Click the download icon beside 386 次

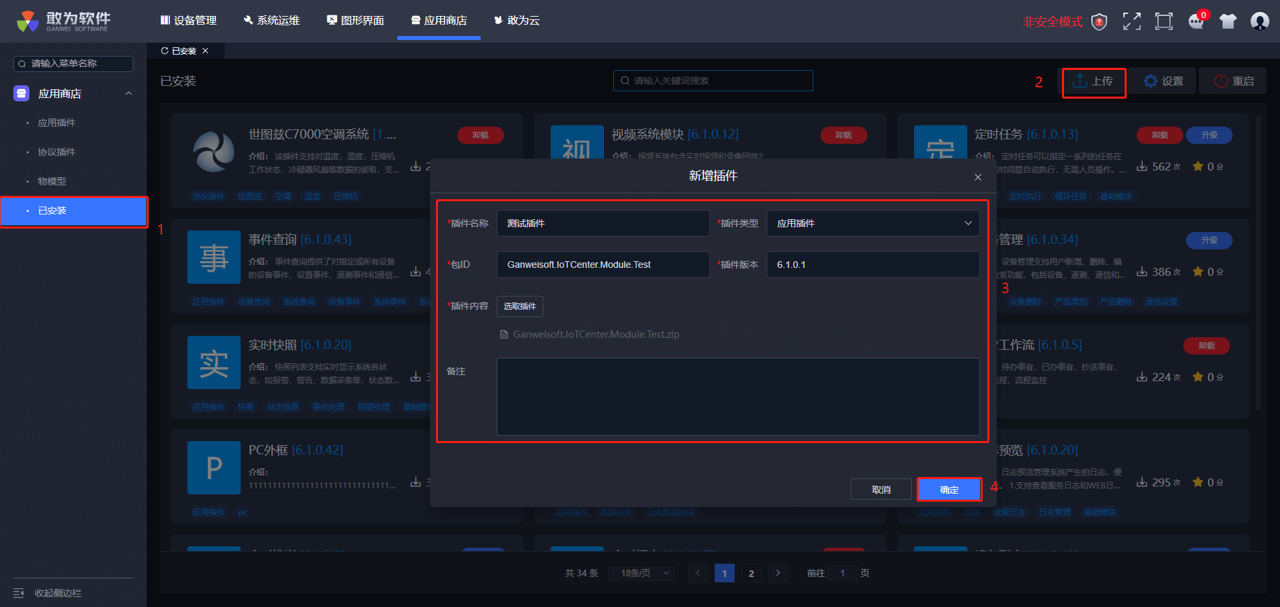1142,271
